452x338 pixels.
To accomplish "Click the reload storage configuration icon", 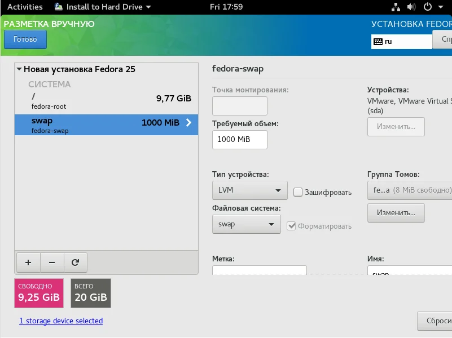I will [75, 263].
